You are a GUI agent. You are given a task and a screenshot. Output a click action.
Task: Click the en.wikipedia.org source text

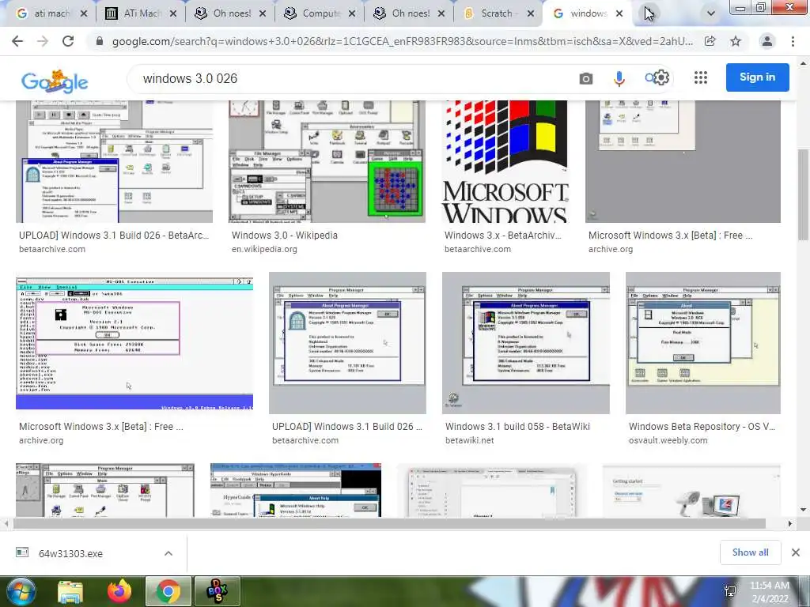[x=264, y=249]
